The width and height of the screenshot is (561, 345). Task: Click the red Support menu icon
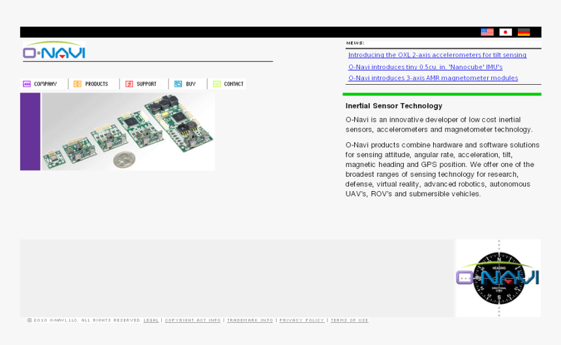pyautogui.click(x=129, y=84)
